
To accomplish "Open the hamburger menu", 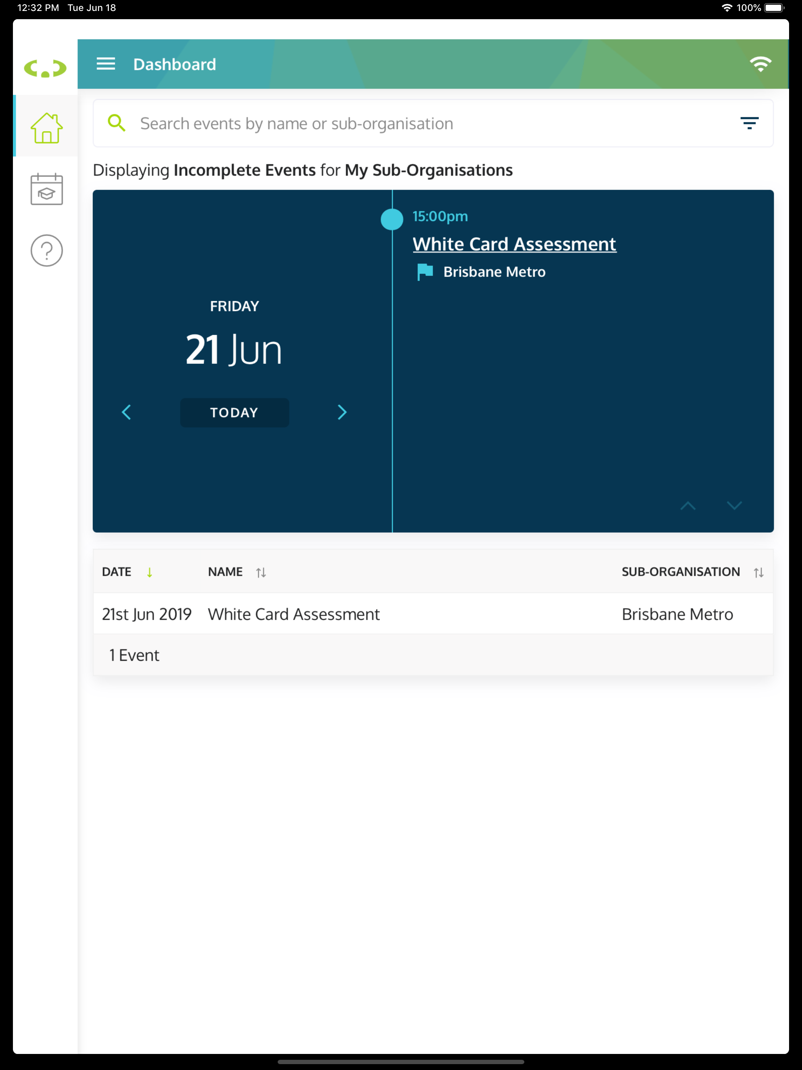I will click(106, 64).
